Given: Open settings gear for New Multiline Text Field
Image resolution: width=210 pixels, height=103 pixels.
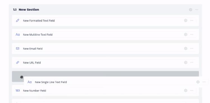Looking at the screenshot, I should coord(186,34).
